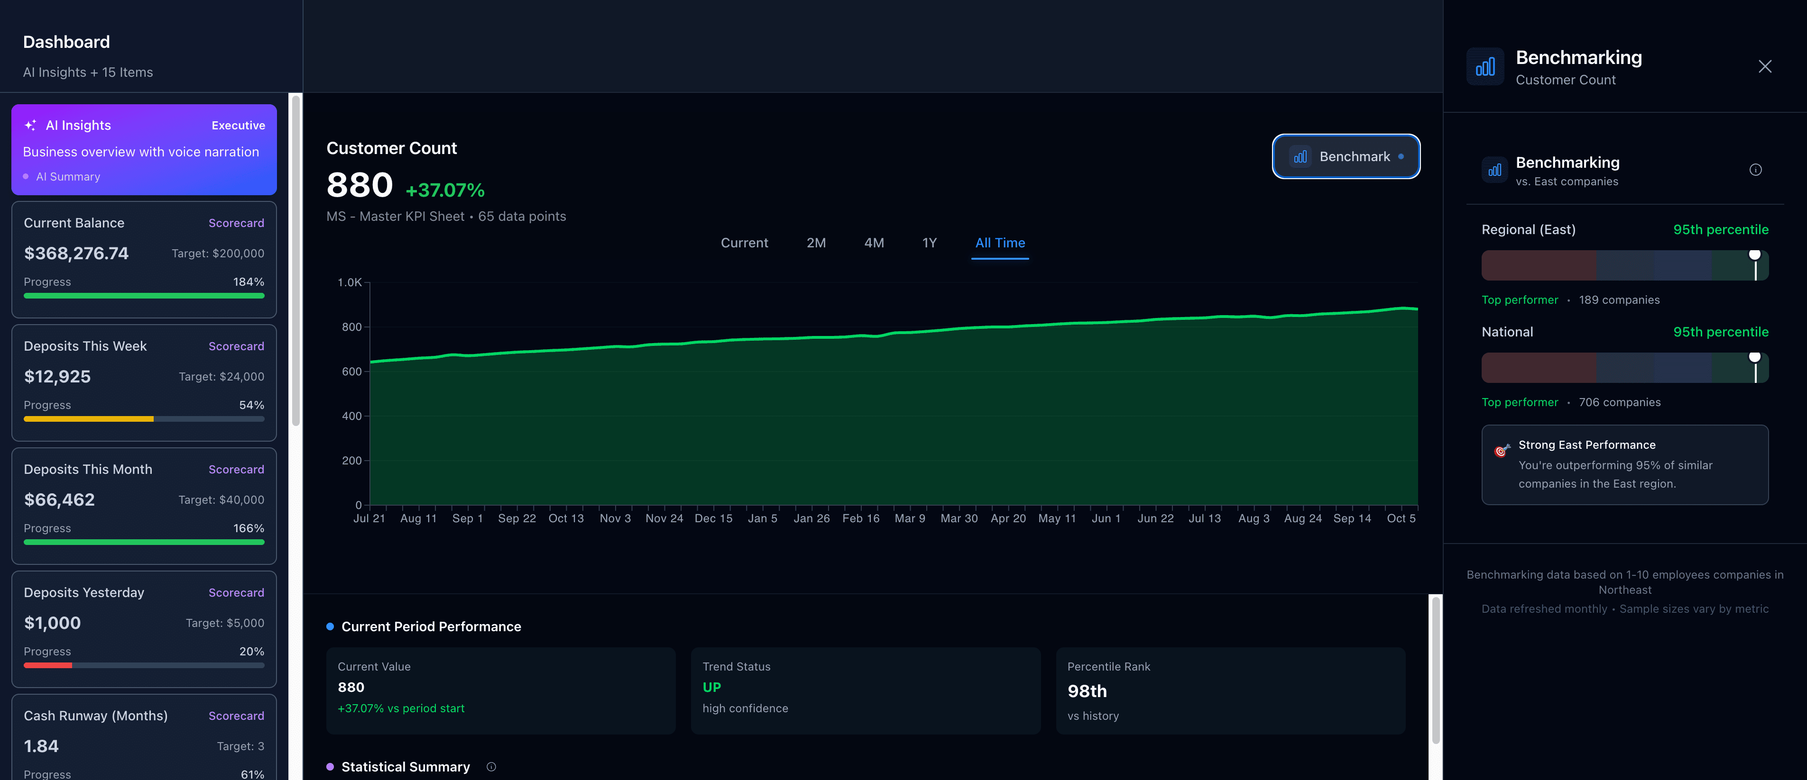This screenshot has height=780, width=1807.
Task: Click the bar-chart icon inside the Benchmark button
Action: click(x=1300, y=156)
